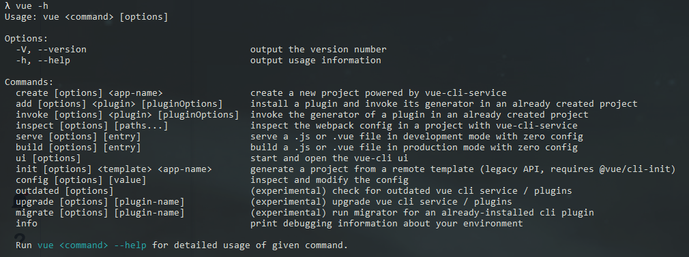
Task: Click the '-h, --help' option text
Action: 42,61
